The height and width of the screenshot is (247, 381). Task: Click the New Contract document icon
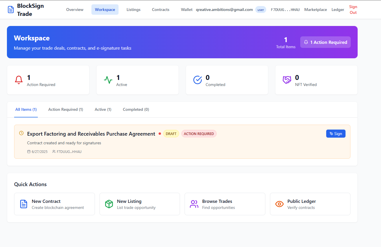[24, 204]
